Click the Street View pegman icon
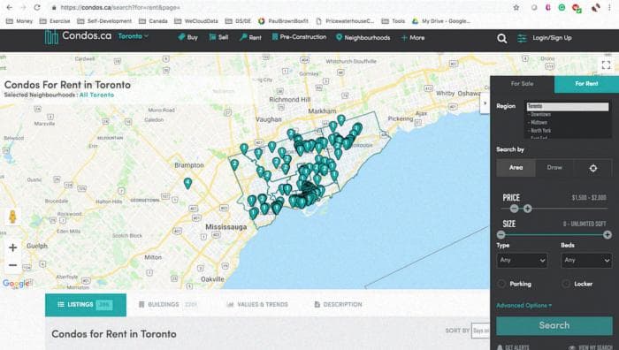Viewport: 619px width, 350px height. click(x=12, y=217)
